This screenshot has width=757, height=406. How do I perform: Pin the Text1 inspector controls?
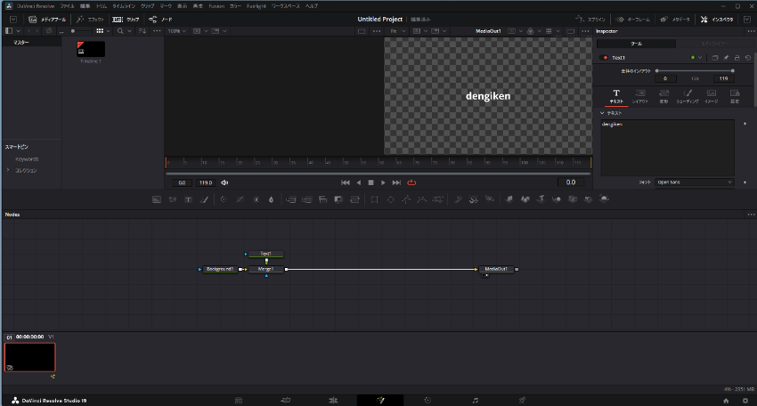click(x=726, y=58)
